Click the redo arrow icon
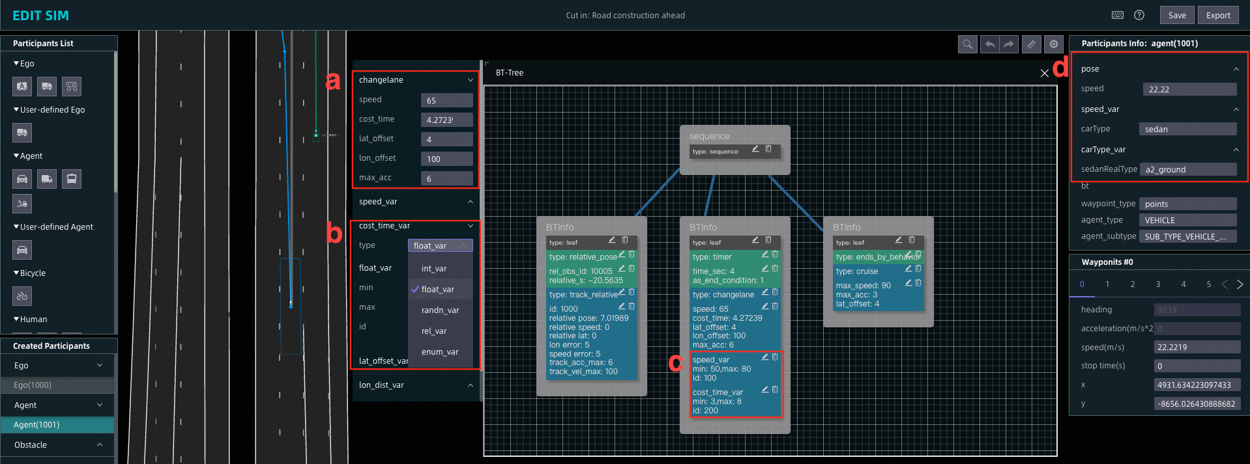This screenshot has width=1250, height=464. pyautogui.click(x=1009, y=44)
